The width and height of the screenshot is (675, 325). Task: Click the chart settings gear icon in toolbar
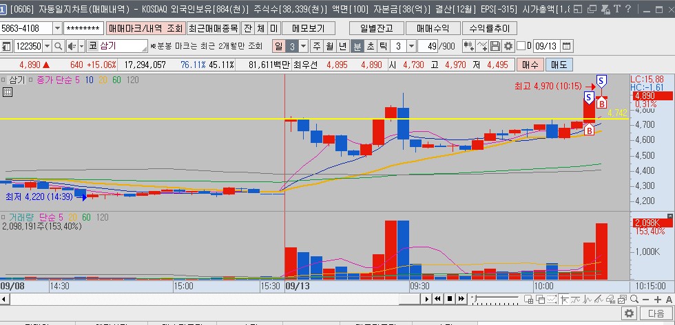click(509, 46)
